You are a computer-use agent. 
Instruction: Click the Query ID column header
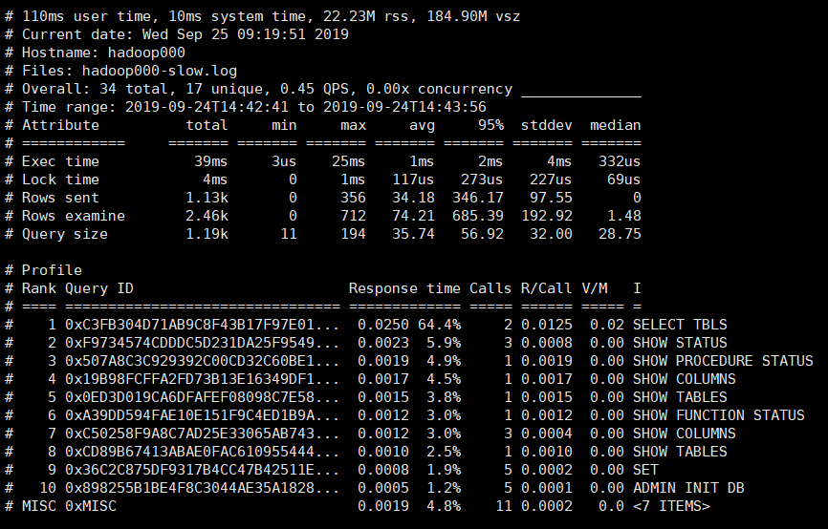coord(99,288)
